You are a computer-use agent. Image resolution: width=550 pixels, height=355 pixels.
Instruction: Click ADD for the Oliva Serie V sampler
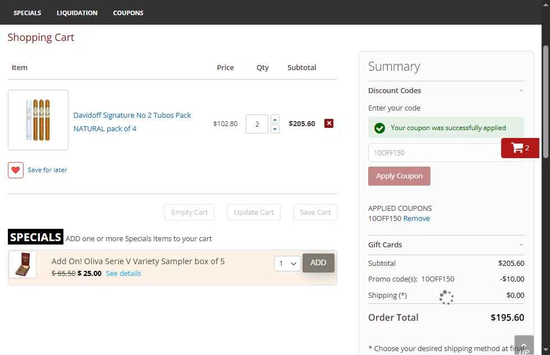(x=318, y=263)
